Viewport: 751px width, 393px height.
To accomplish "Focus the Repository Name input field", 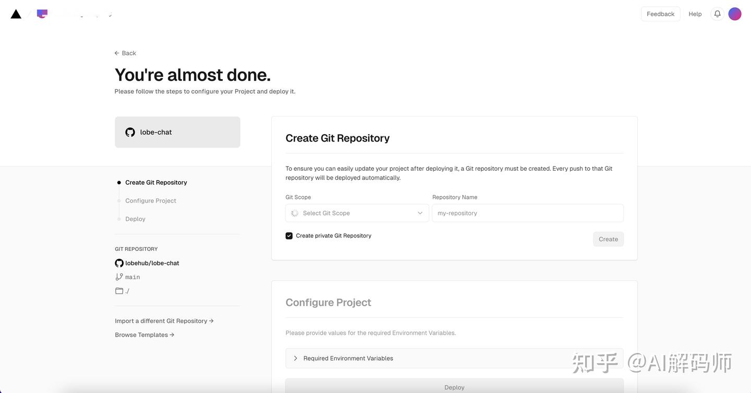I will click(527, 213).
